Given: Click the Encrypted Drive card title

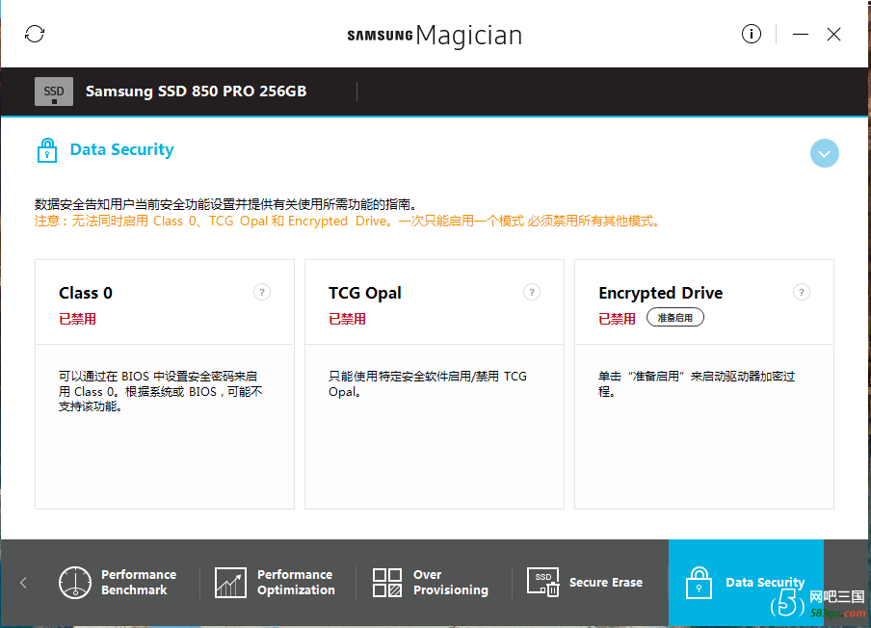Looking at the screenshot, I should 660,293.
